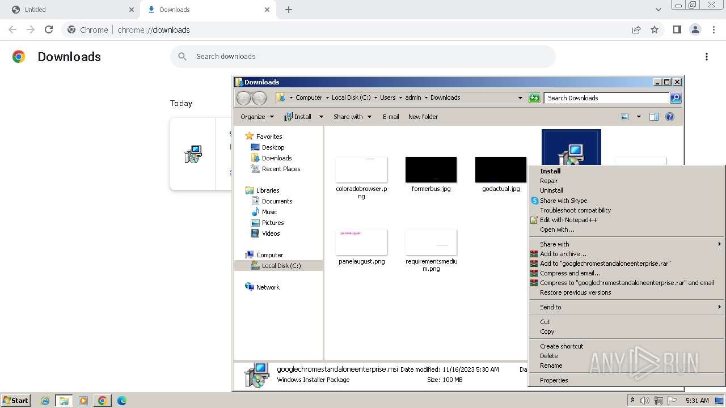Select coloradobrowser.png thumbnail
726x408 pixels.
[x=361, y=170]
